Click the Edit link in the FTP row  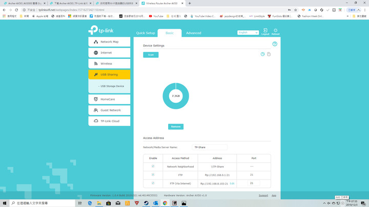click(x=232, y=183)
